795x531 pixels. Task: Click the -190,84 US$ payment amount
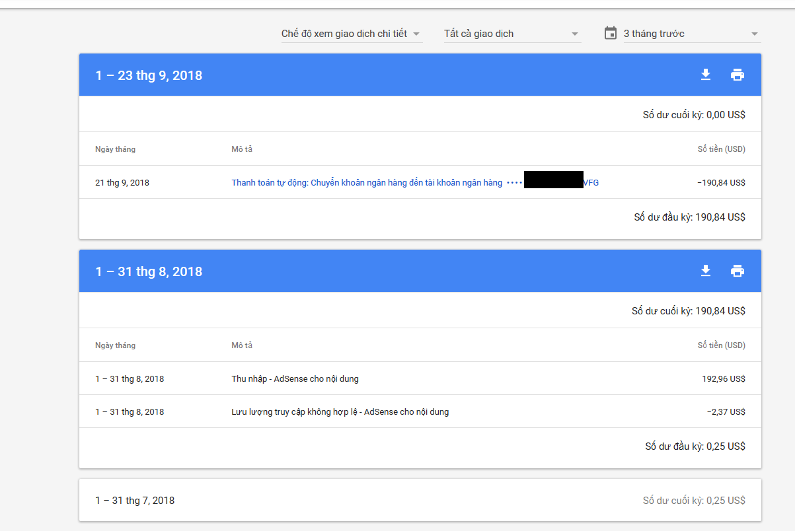721,183
